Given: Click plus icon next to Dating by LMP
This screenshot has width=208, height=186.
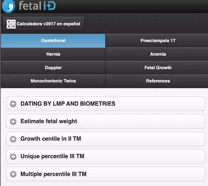Looking at the screenshot, I should 13,104.
